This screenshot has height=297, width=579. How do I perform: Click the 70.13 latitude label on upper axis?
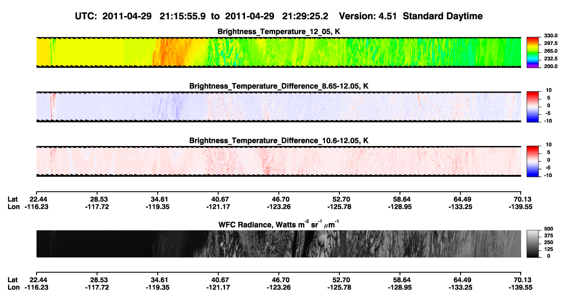(x=521, y=199)
